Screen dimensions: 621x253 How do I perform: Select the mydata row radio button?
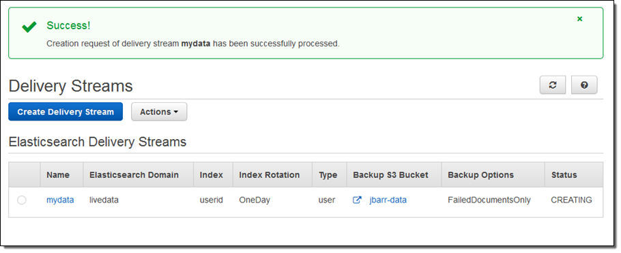(x=22, y=200)
